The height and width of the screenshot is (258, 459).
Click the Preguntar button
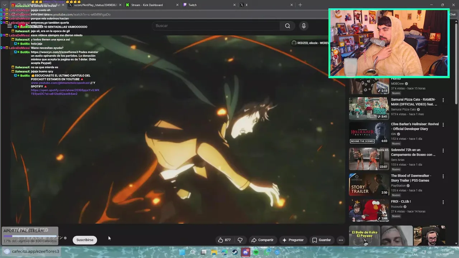(293, 240)
